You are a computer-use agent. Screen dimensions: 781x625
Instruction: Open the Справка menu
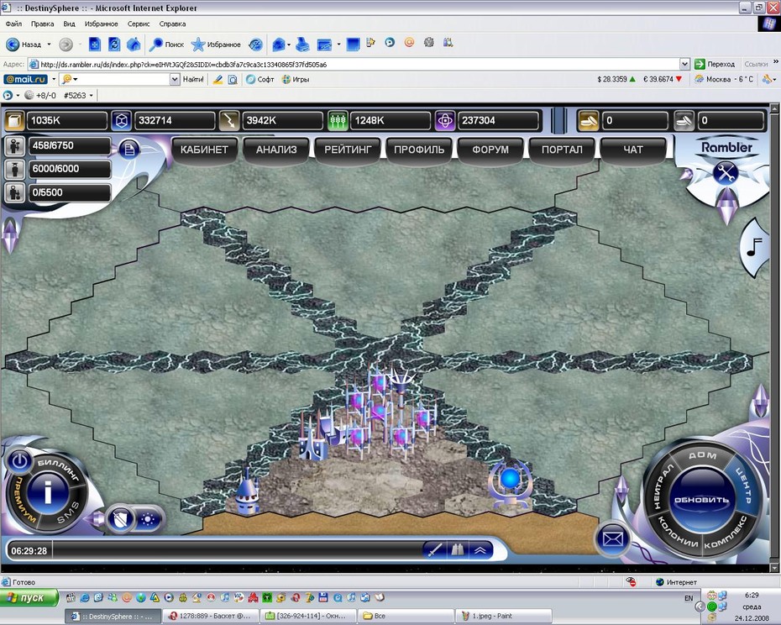tap(172, 24)
